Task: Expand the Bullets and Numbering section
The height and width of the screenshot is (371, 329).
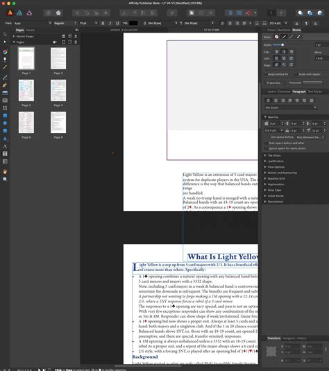Action: [265, 173]
